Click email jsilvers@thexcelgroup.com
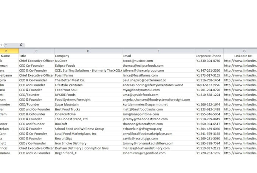The image size is (257, 173). pos(143,70)
